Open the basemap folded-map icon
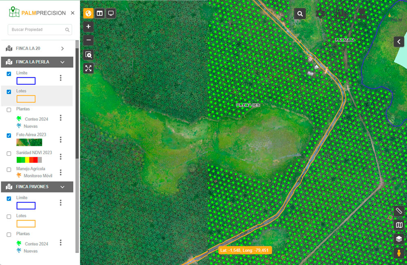Image resolution: width=407 pixels, height=265 pixels. click(399, 225)
